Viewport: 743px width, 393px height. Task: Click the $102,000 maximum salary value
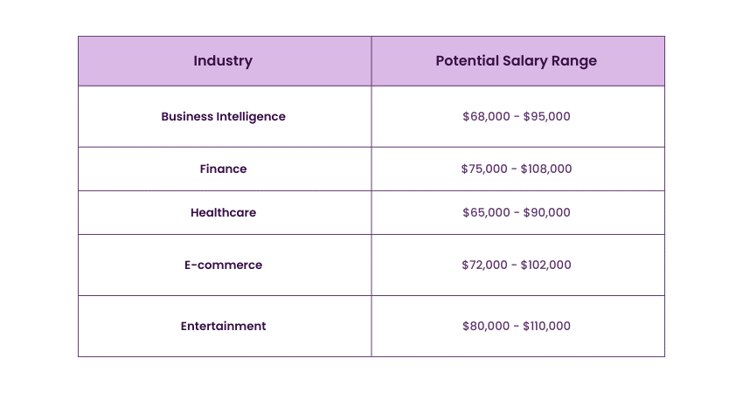click(x=546, y=265)
